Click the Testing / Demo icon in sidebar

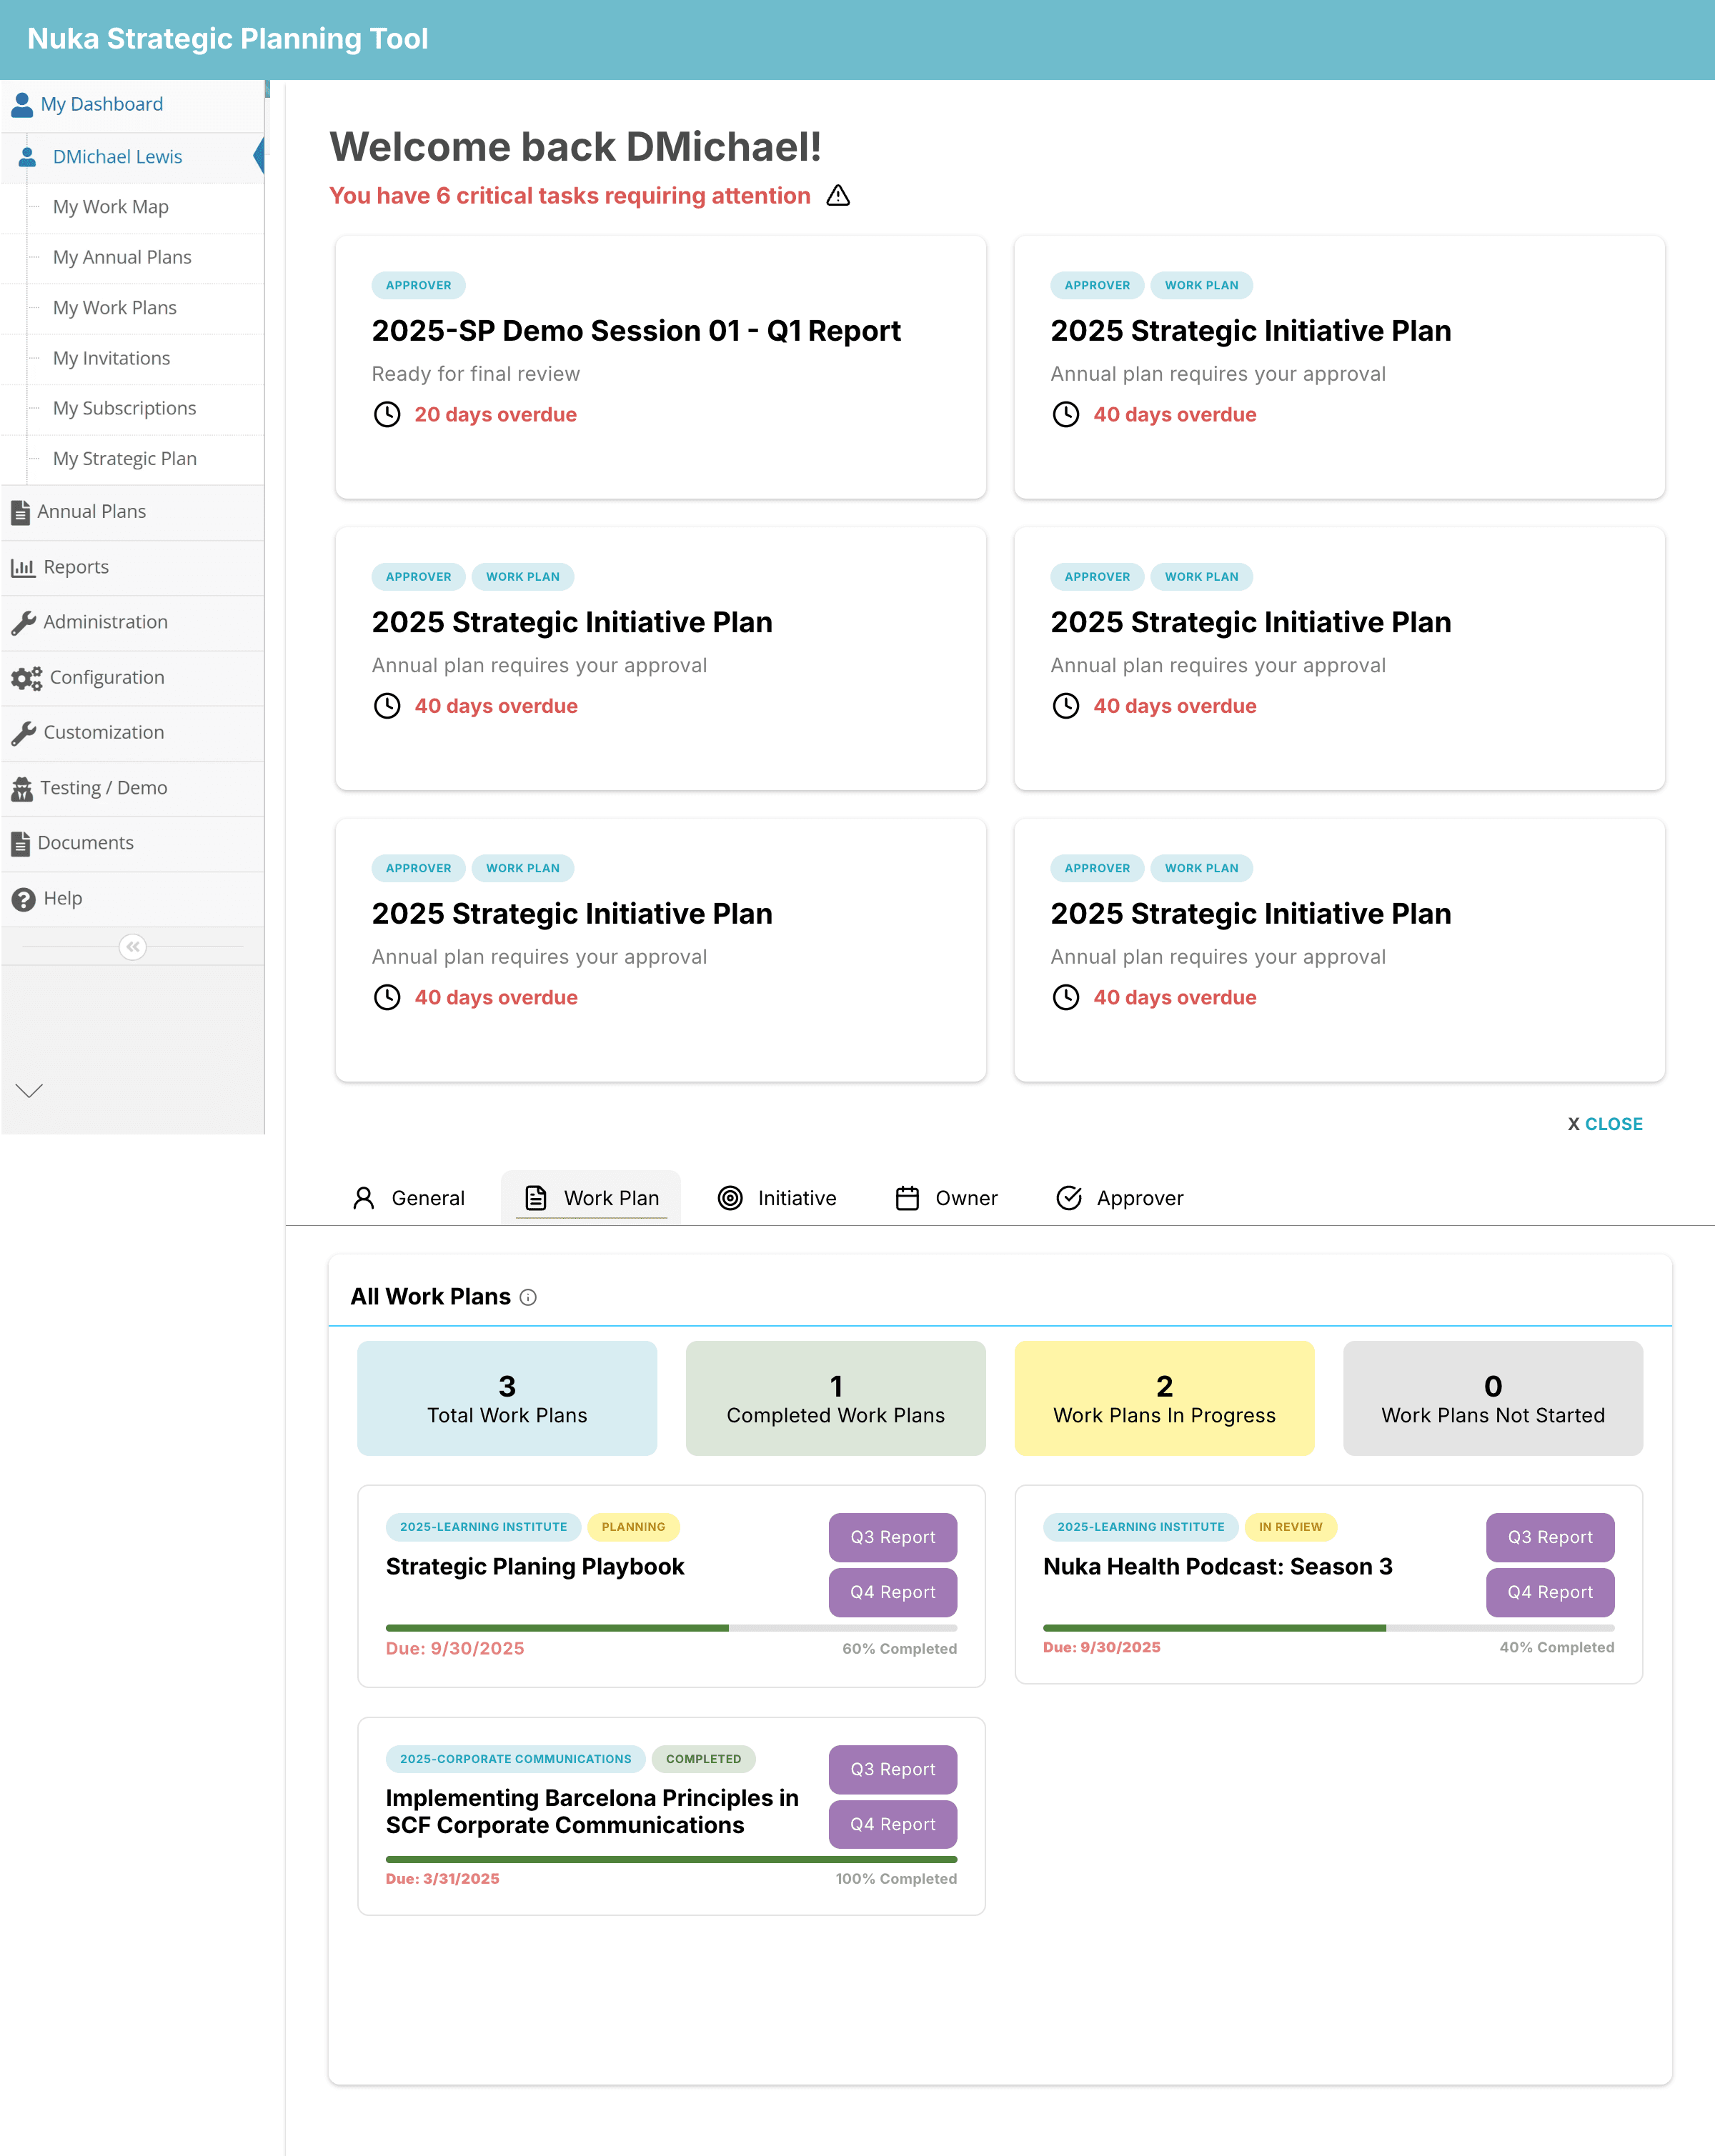pyautogui.click(x=21, y=789)
